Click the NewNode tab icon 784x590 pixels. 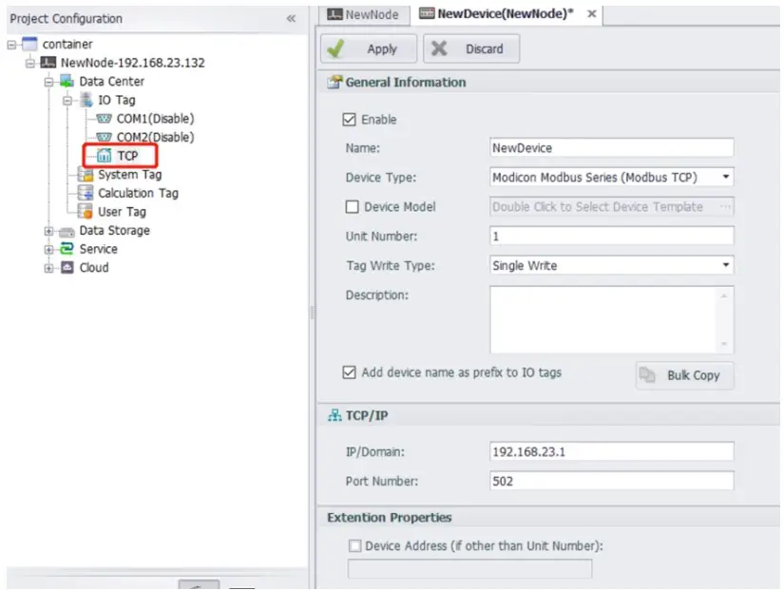point(335,14)
